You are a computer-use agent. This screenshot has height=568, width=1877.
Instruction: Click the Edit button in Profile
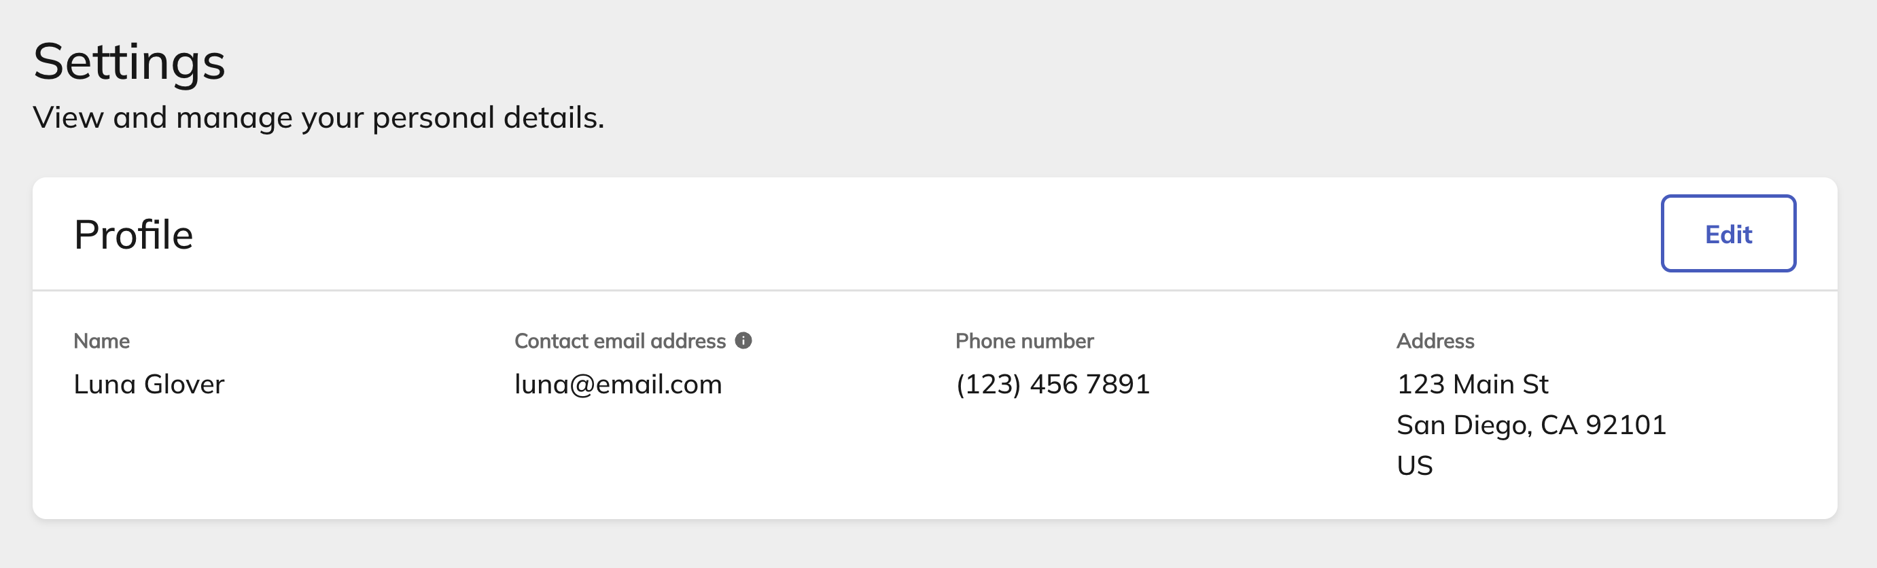[x=1727, y=234]
